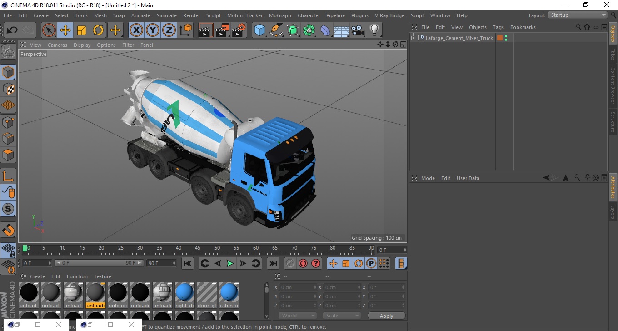The image size is (618, 331).
Task: Open Objects panel Bookmarks menu
Action: click(523, 27)
